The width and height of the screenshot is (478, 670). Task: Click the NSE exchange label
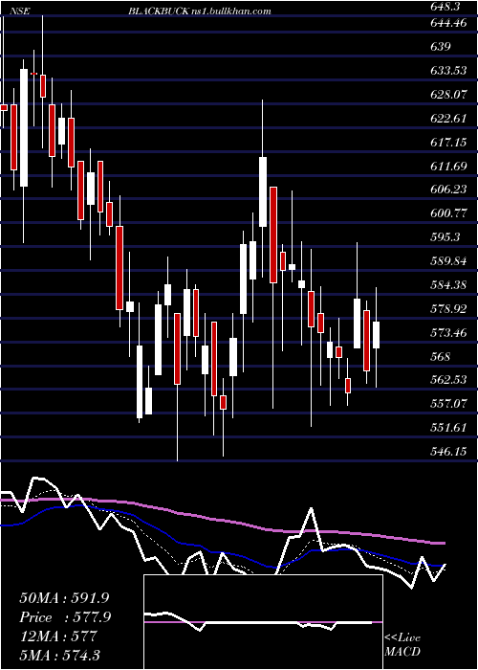point(19,11)
